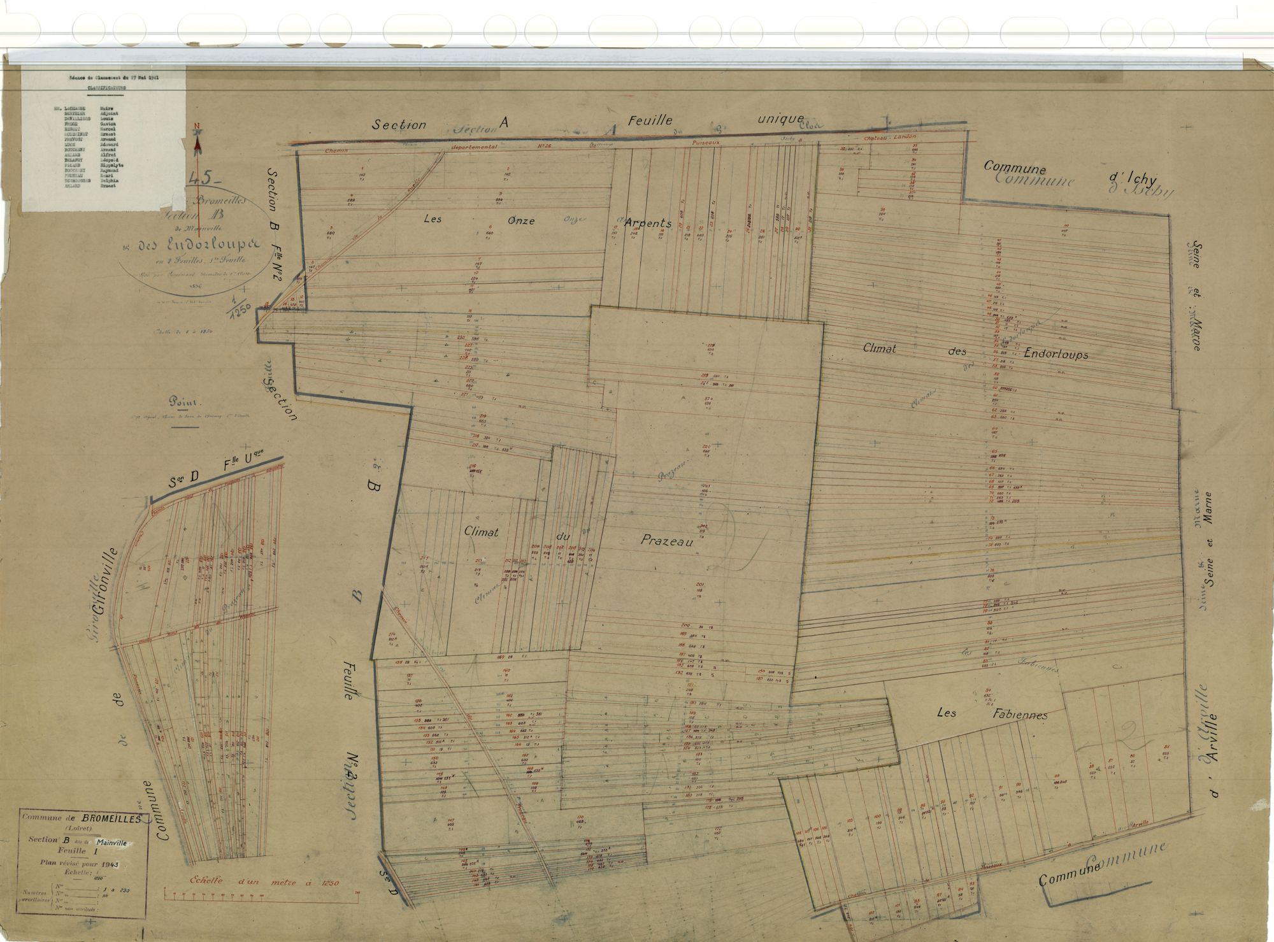Click 'Climat' left of 'du Prazeau'
1274x942 pixels.
coord(482,531)
